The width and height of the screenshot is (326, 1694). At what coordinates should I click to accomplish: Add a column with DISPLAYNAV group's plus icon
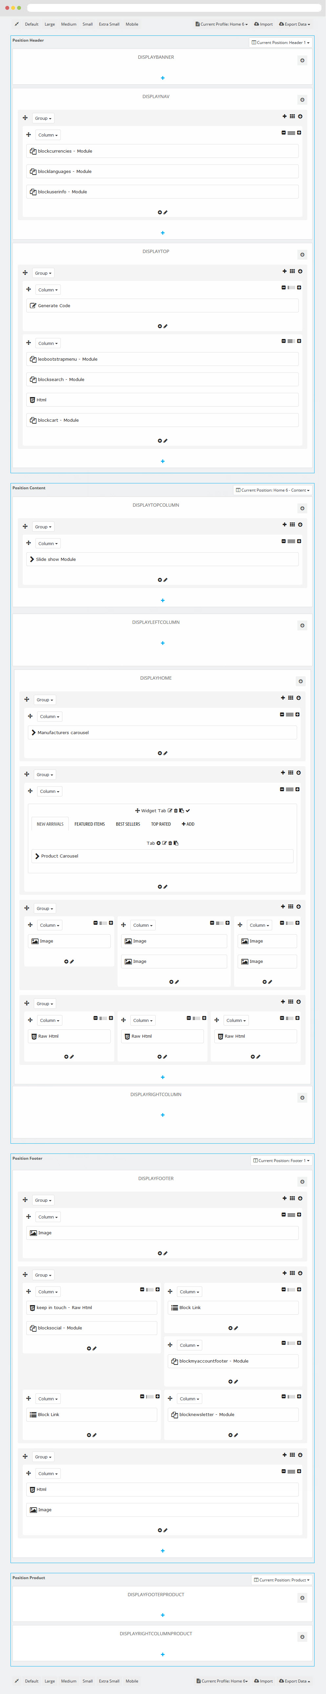(285, 116)
